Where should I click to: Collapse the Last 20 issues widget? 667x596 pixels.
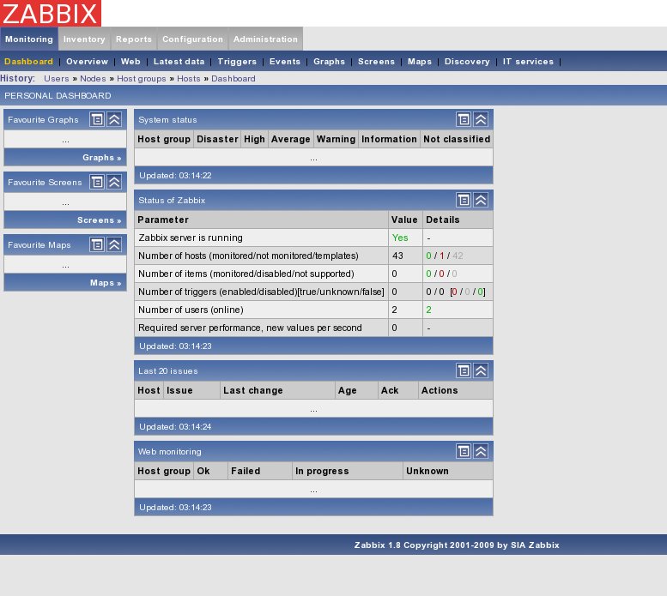click(481, 370)
